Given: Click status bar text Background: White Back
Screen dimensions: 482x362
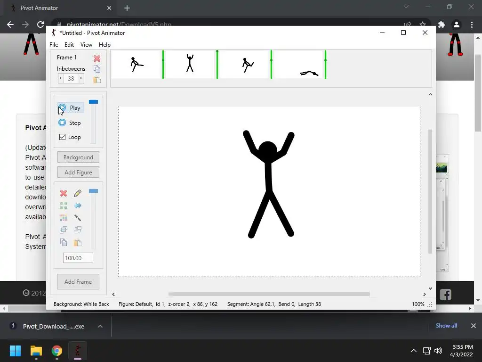Looking at the screenshot, I should pos(81,304).
